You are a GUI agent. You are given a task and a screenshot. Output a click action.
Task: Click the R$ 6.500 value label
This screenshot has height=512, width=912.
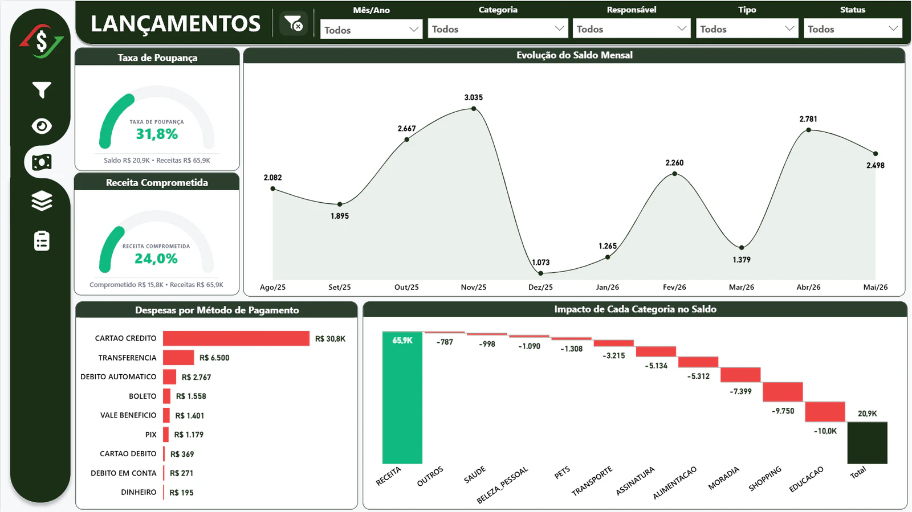[x=214, y=358]
